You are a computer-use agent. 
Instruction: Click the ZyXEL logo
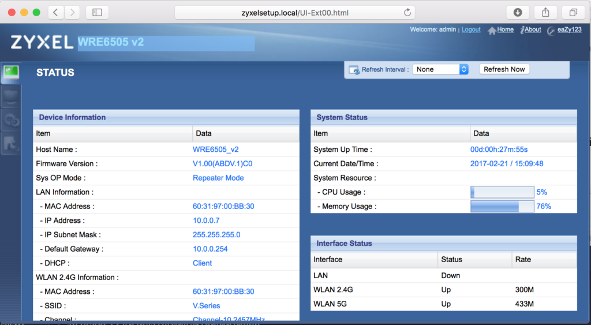coord(40,42)
